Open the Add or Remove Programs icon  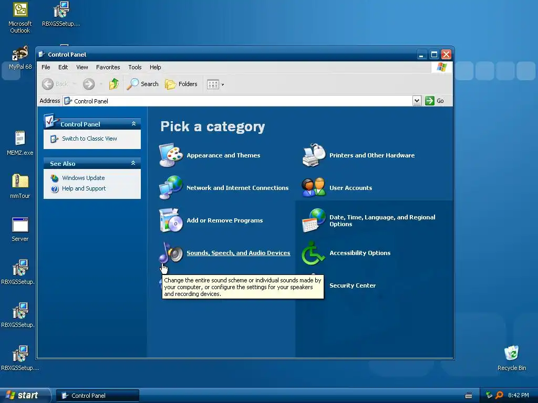pyautogui.click(x=171, y=220)
